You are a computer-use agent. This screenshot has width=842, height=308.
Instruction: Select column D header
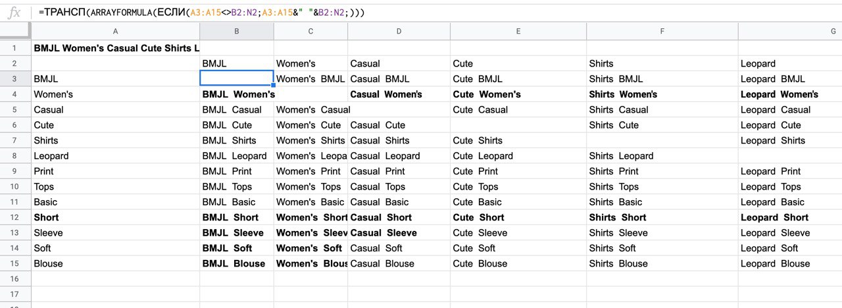pos(399,31)
